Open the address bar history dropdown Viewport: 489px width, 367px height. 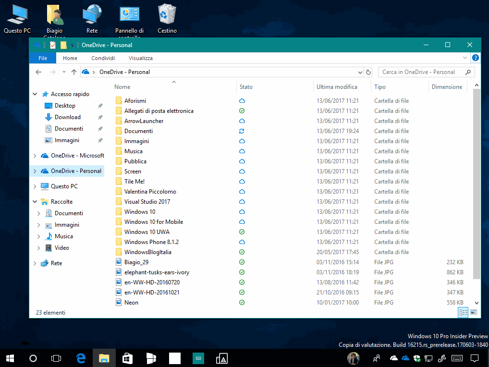[x=360, y=73]
